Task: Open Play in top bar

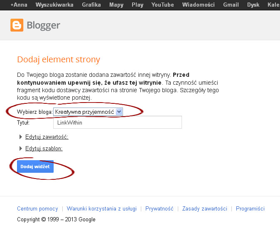Action: click(138, 5)
